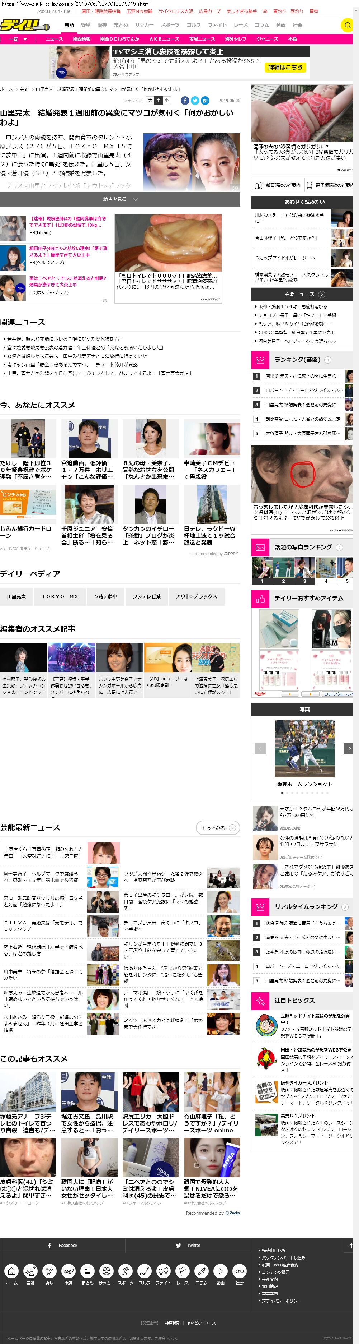Screen dimensions: 359x1344
Task: Click the フジテレビ系 keyword tag
Action: [146, 596]
